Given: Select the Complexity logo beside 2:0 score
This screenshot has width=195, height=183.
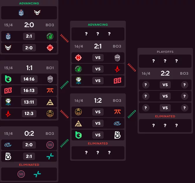Looking at the screenshot, I should point(8,145).
